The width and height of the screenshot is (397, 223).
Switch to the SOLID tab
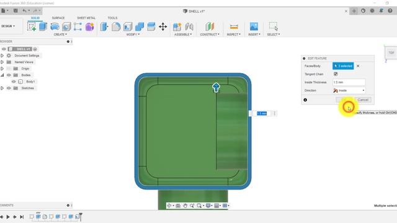tap(35, 18)
